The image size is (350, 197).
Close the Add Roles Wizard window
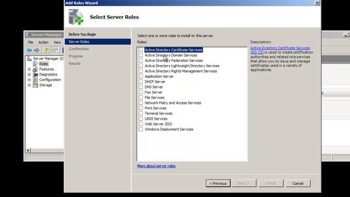point(317,3)
